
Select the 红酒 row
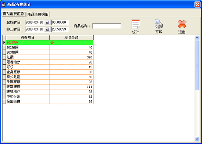tap(50, 57)
